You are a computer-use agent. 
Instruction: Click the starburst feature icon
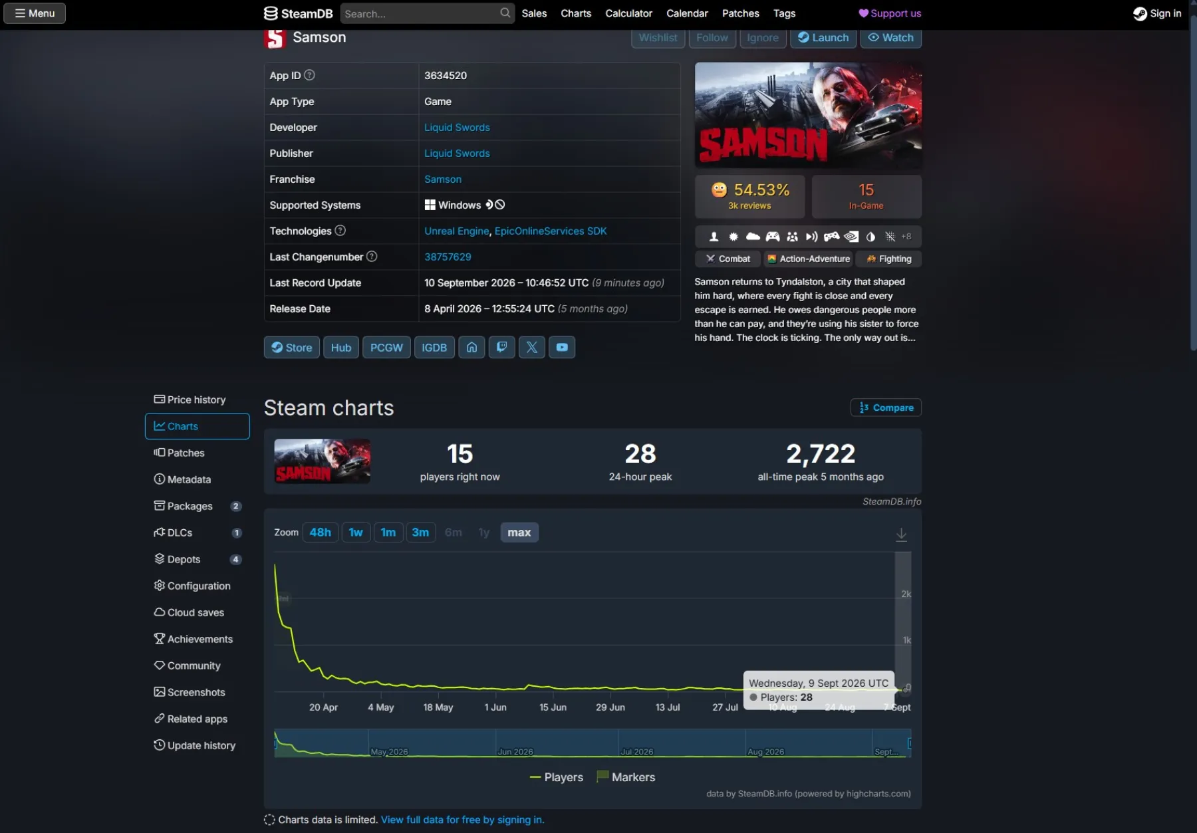coord(733,237)
